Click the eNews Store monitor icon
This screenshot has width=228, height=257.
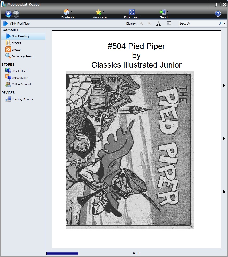click(x=8, y=77)
